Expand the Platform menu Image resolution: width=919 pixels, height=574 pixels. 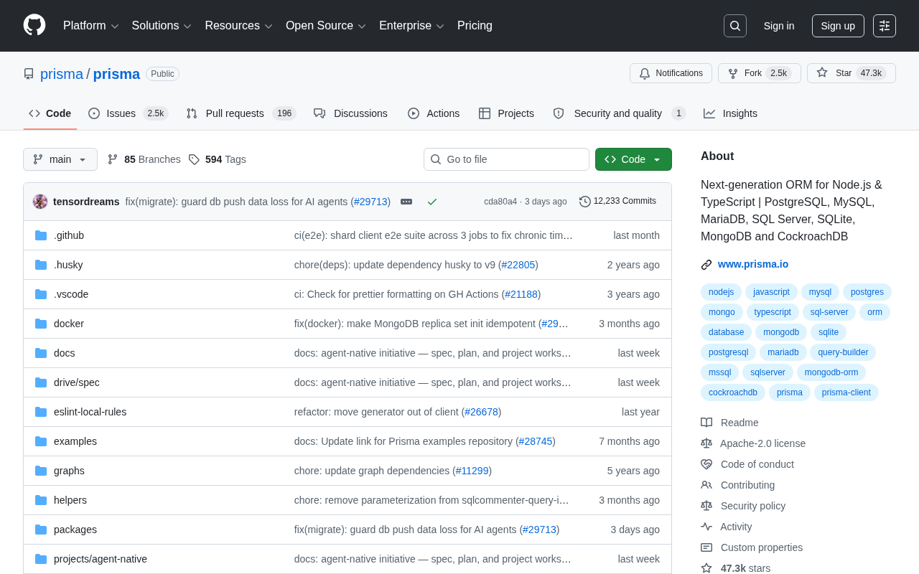[x=91, y=26]
